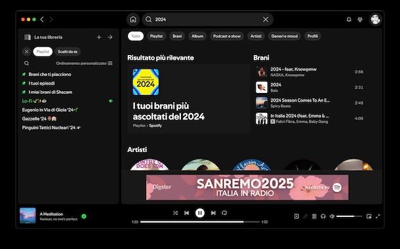
Task: Select the Artisti filter tab
Action: (x=256, y=36)
